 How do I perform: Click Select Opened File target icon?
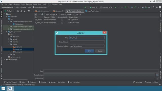(18, 11)
